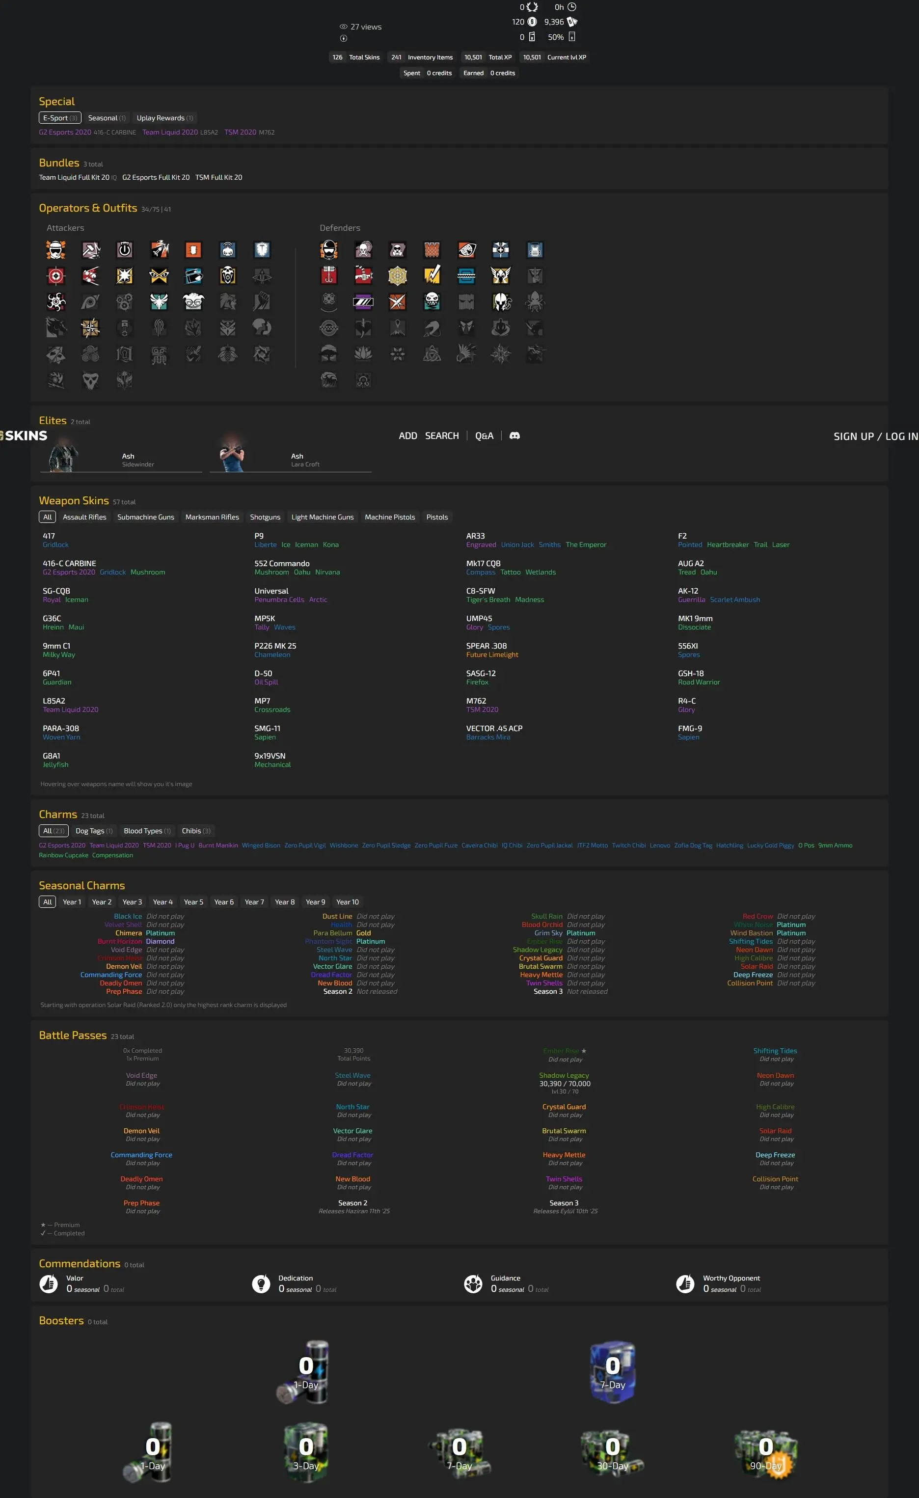Select the Kapkan red hook trap defender icon
The height and width of the screenshot is (1498, 919).
tap(329, 276)
